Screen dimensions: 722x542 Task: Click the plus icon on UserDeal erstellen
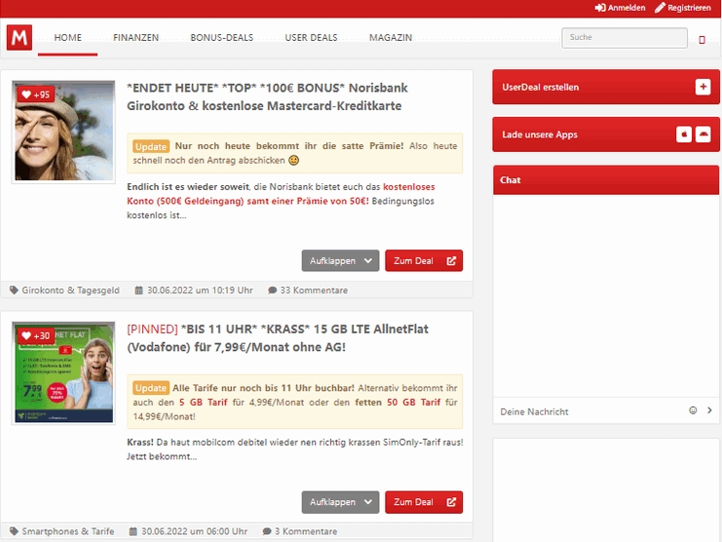click(703, 87)
